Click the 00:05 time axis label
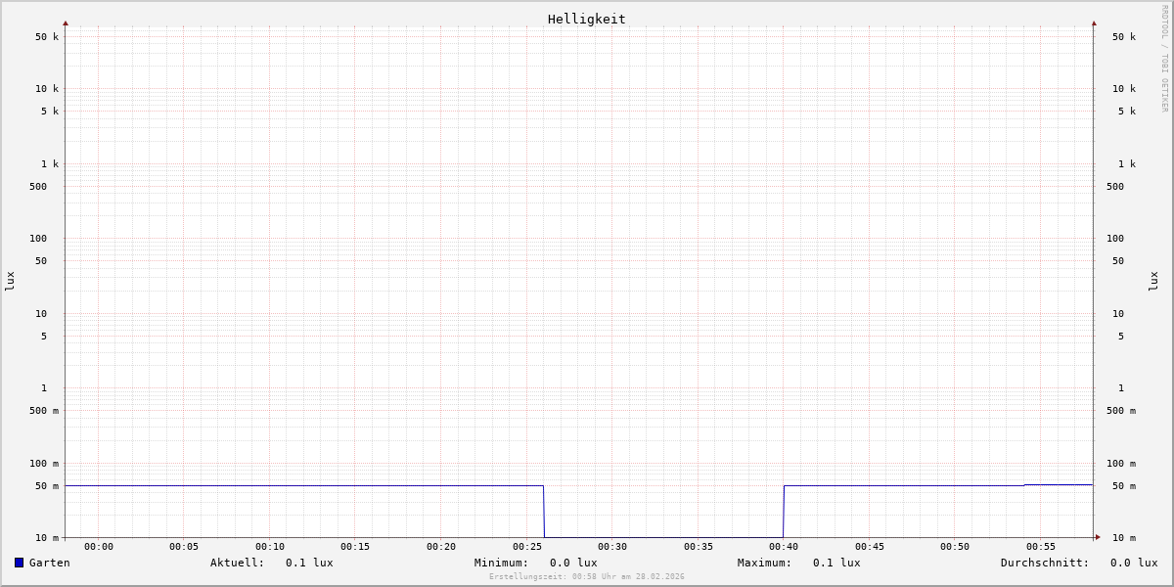The image size is (1174, 587). (x=184, y=547)
